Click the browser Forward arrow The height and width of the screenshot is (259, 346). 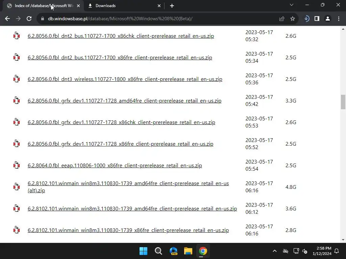point(18,19)
